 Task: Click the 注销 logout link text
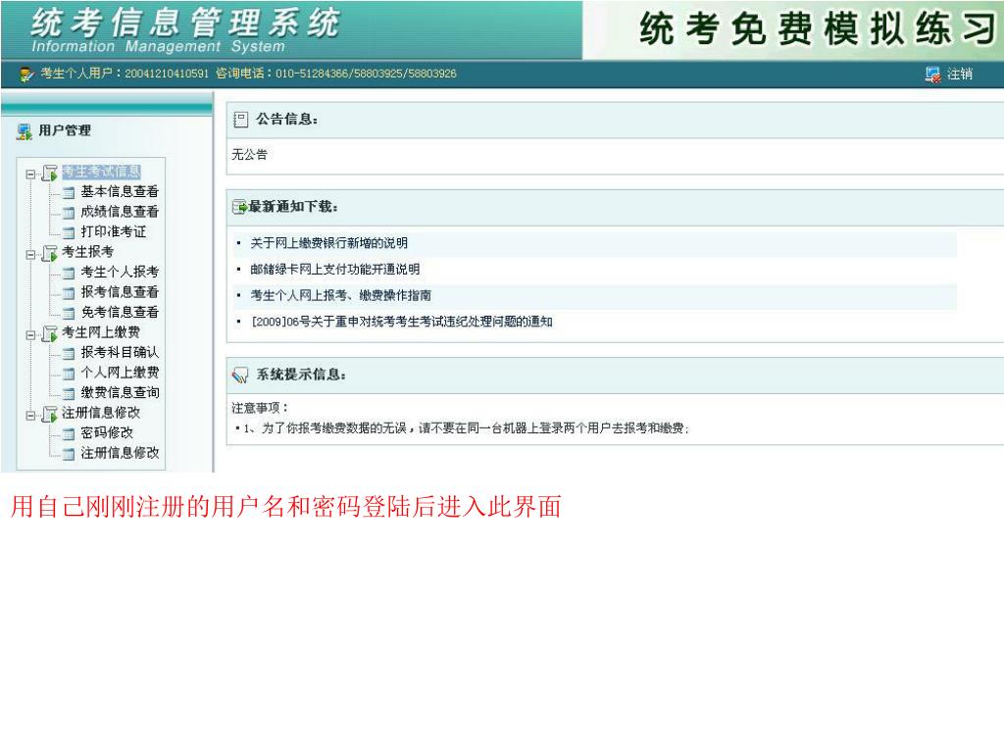click(x=960, y=75)
